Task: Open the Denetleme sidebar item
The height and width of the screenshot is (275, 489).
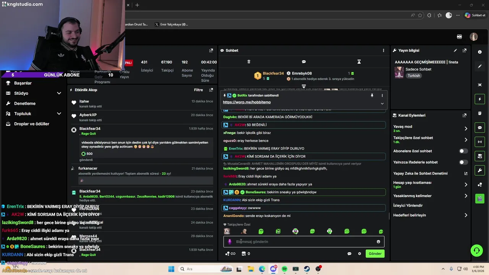Action: (25, 104)
